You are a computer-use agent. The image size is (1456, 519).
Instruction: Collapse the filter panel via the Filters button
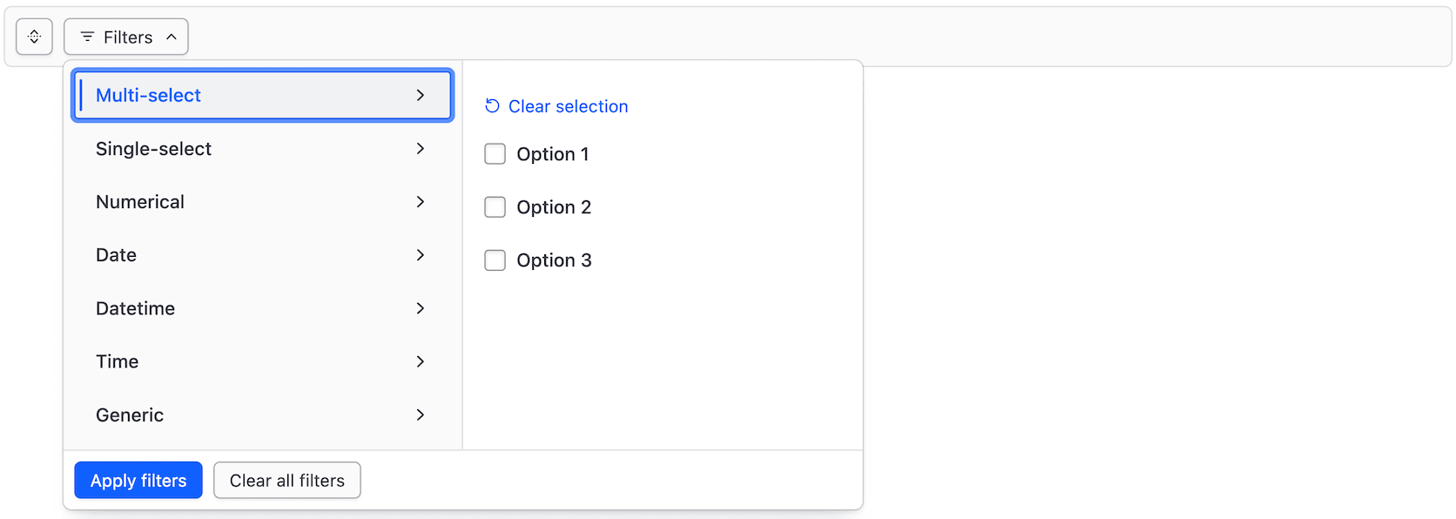(125, 37)
